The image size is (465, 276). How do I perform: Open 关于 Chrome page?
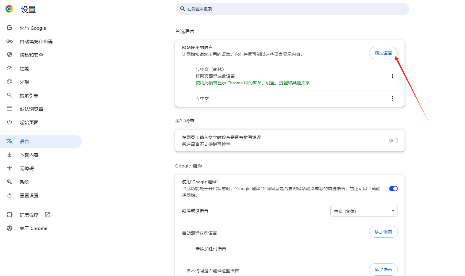point(41,228)
